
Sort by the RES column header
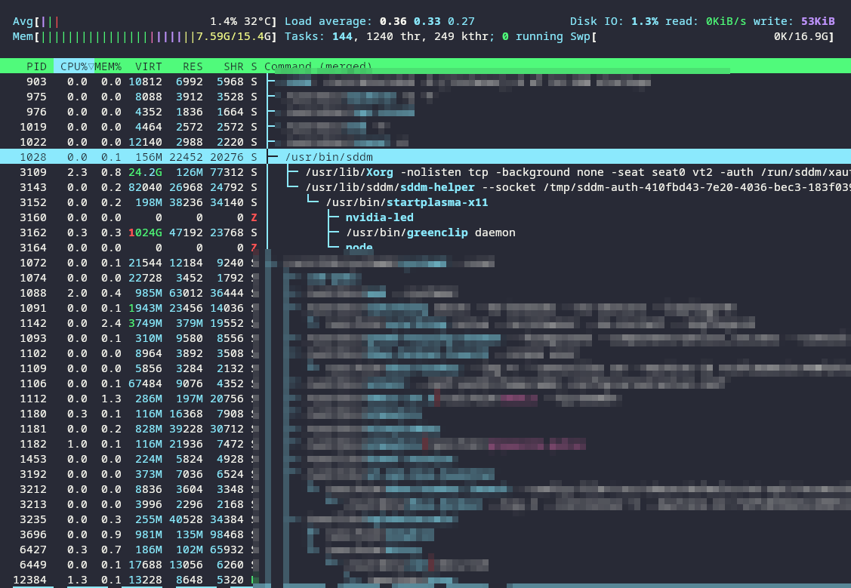(193, 66)
